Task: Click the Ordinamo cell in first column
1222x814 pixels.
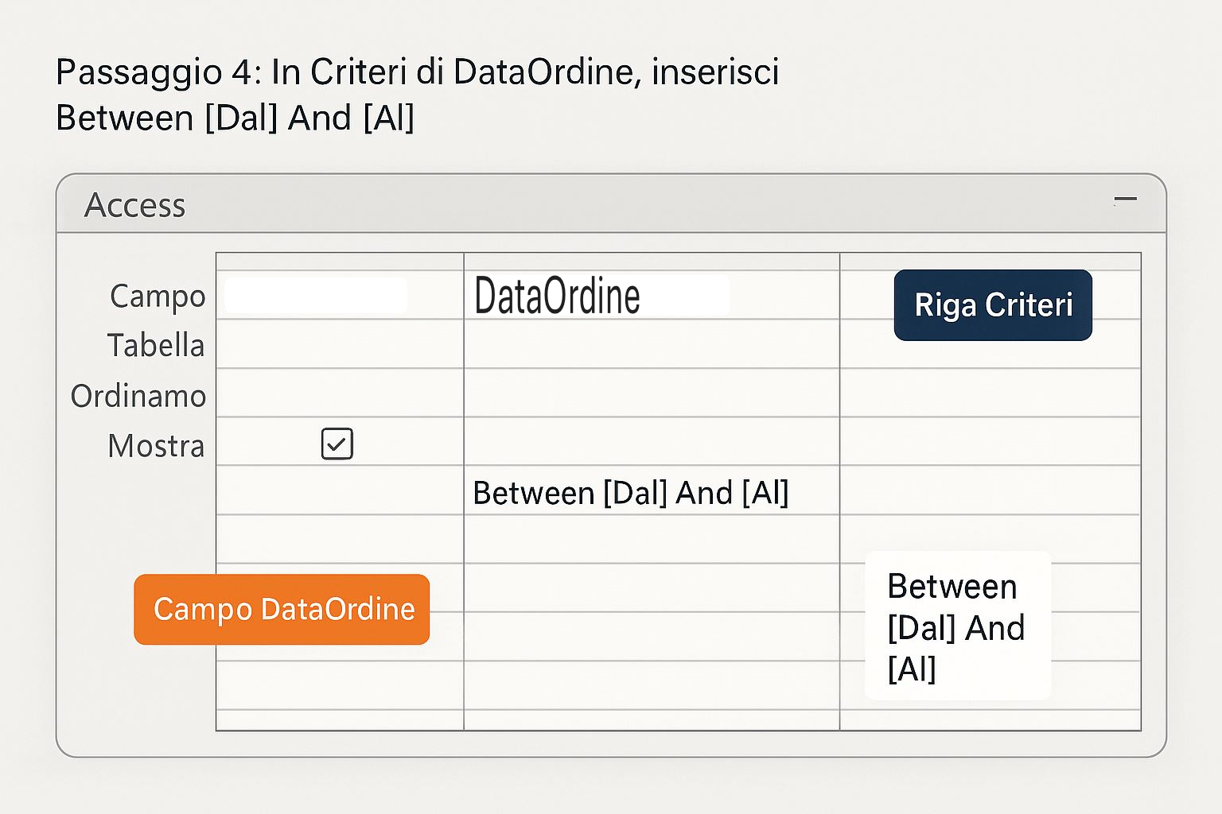Action: tap(340, 393)
